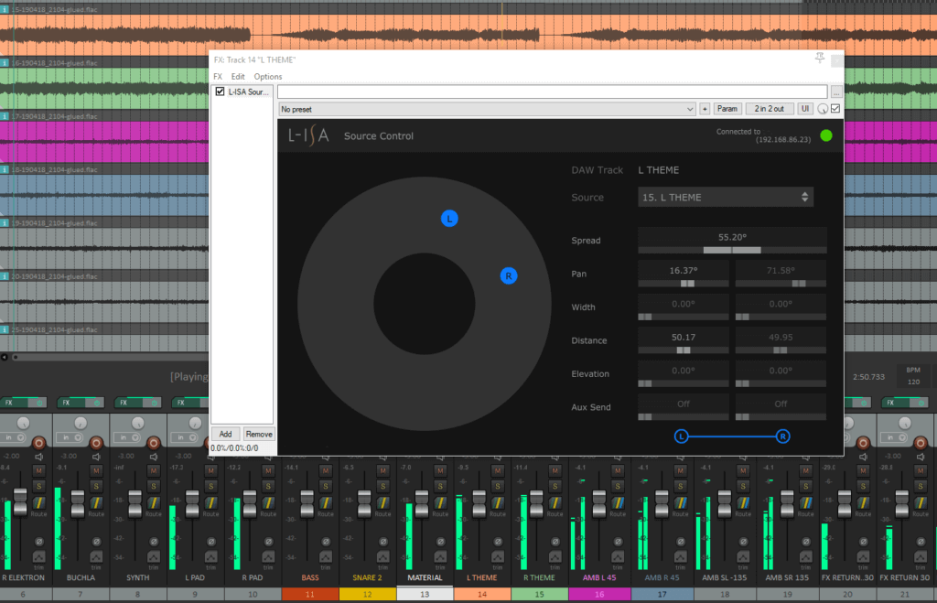The height and width of the screenshot is (603, 937).
Task: Click the L link circle below Aux Send
Action: click(x=681, y=436)
